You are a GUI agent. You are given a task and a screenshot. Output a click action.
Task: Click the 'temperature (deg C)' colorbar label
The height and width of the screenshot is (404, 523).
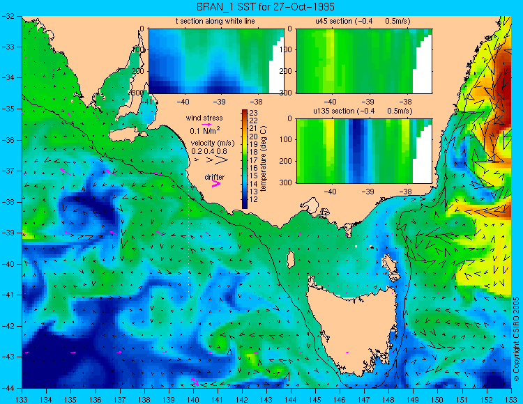tap(264, 159)
